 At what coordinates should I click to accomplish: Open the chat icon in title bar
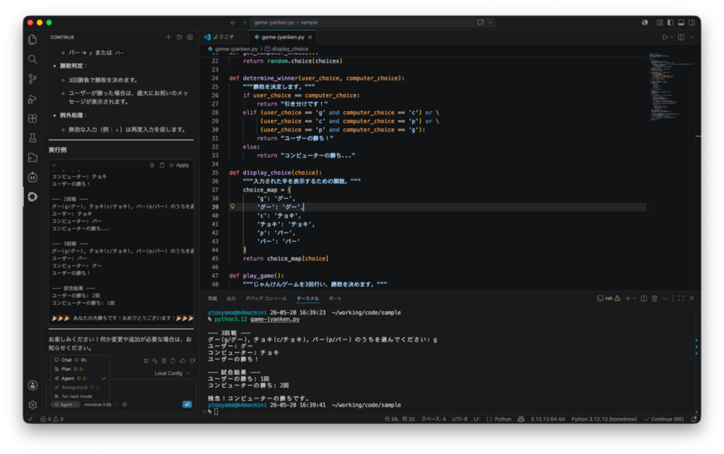(x=481, y=22)
